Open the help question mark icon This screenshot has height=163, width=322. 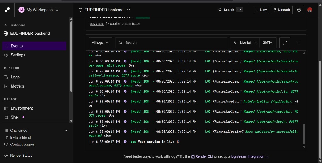(x=299, y=10)
